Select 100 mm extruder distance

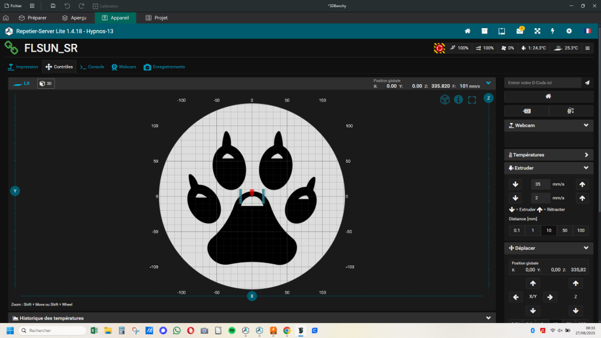point(581,231)
